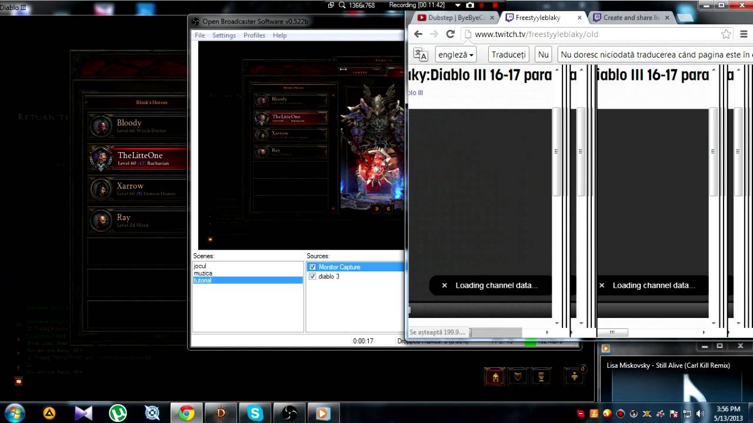Select hero 'Ray' Monk in Diablo III
The width and height of the screenshot is (753, 423).
click(x=137, y=221)
